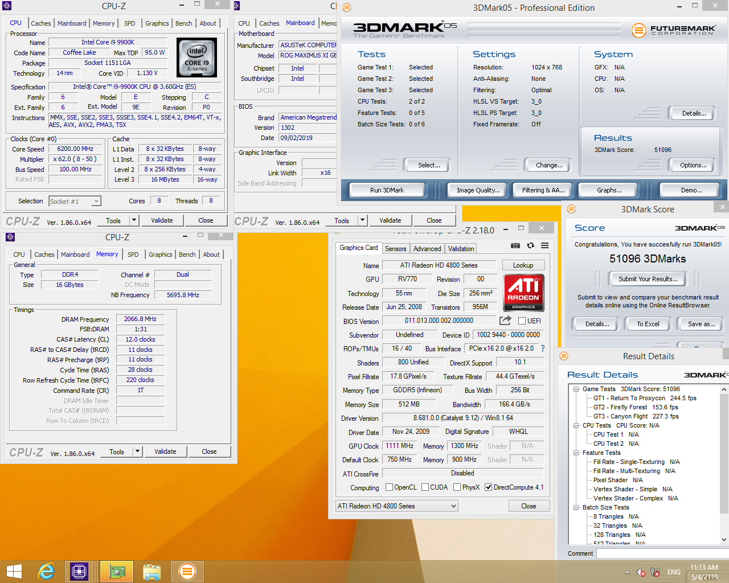The image size is (729, 583).
Task: Click the Futuremark Corporation logo
Action: click(x=674, y=30)
